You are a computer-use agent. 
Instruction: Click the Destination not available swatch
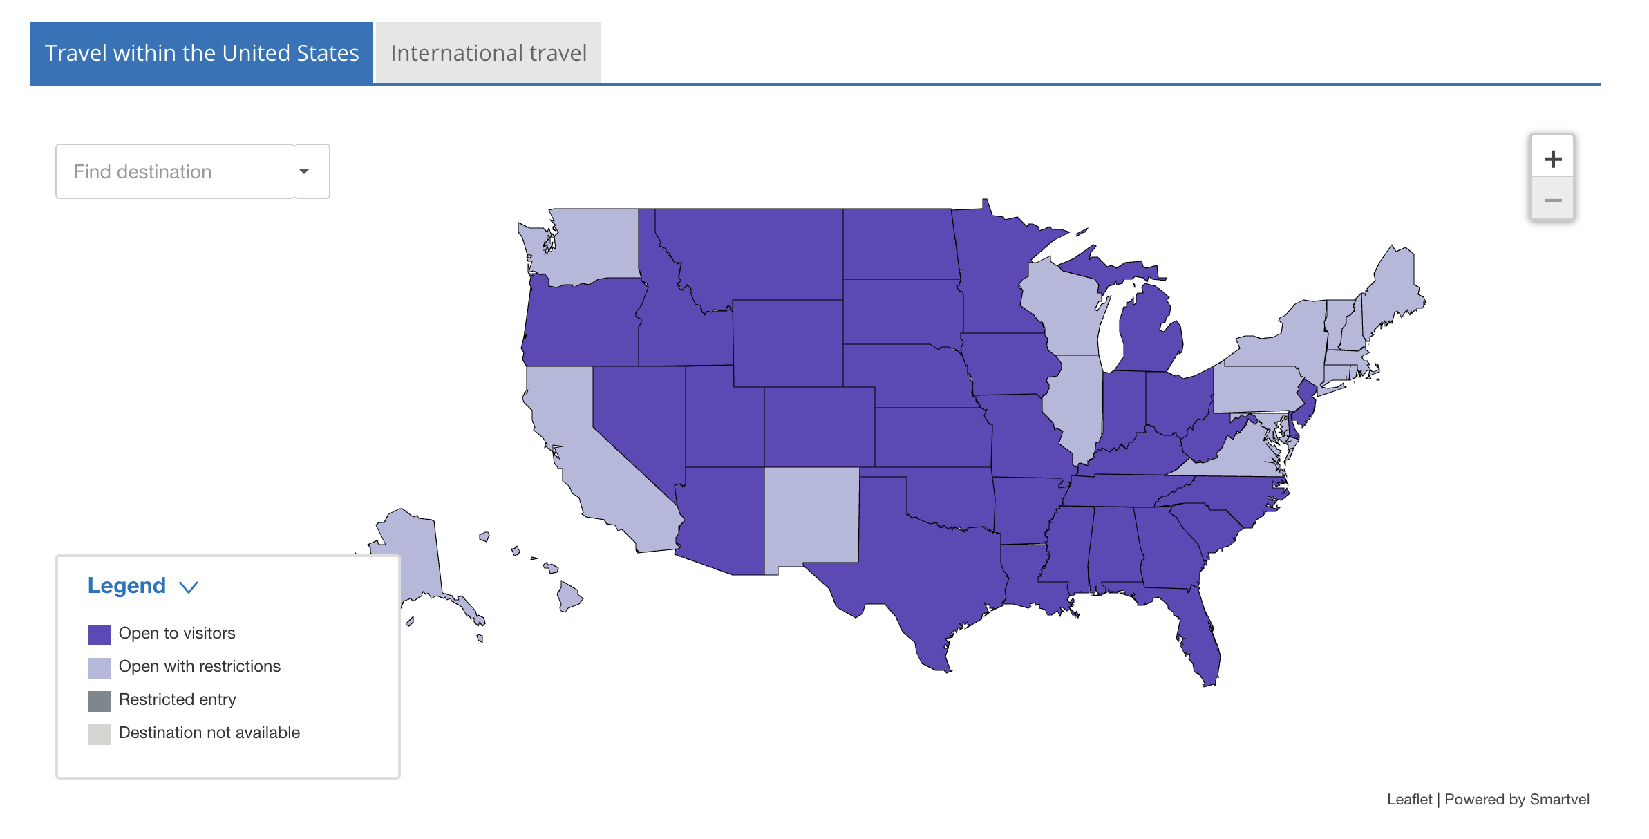(100, 734)
